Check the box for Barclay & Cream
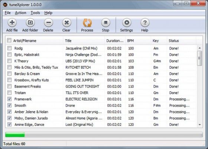 [x=9, y=74]
